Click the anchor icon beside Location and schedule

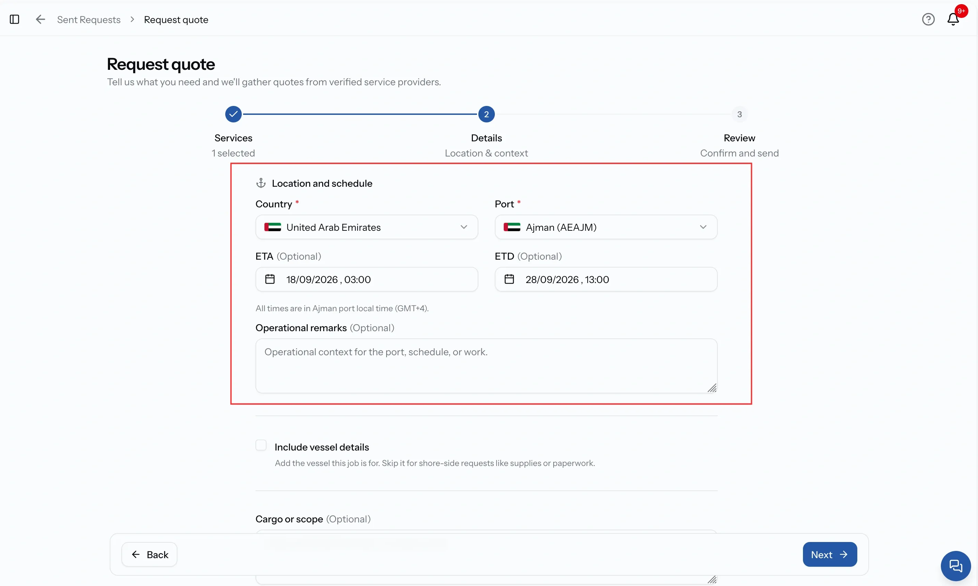pyautogui.click(x=261, y=183)
